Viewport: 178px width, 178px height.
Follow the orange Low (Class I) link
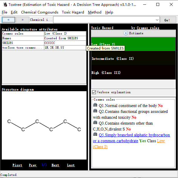click(x=161, y=141)
